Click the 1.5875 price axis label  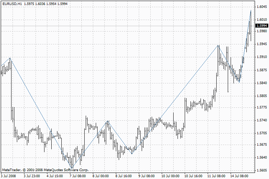262,70
